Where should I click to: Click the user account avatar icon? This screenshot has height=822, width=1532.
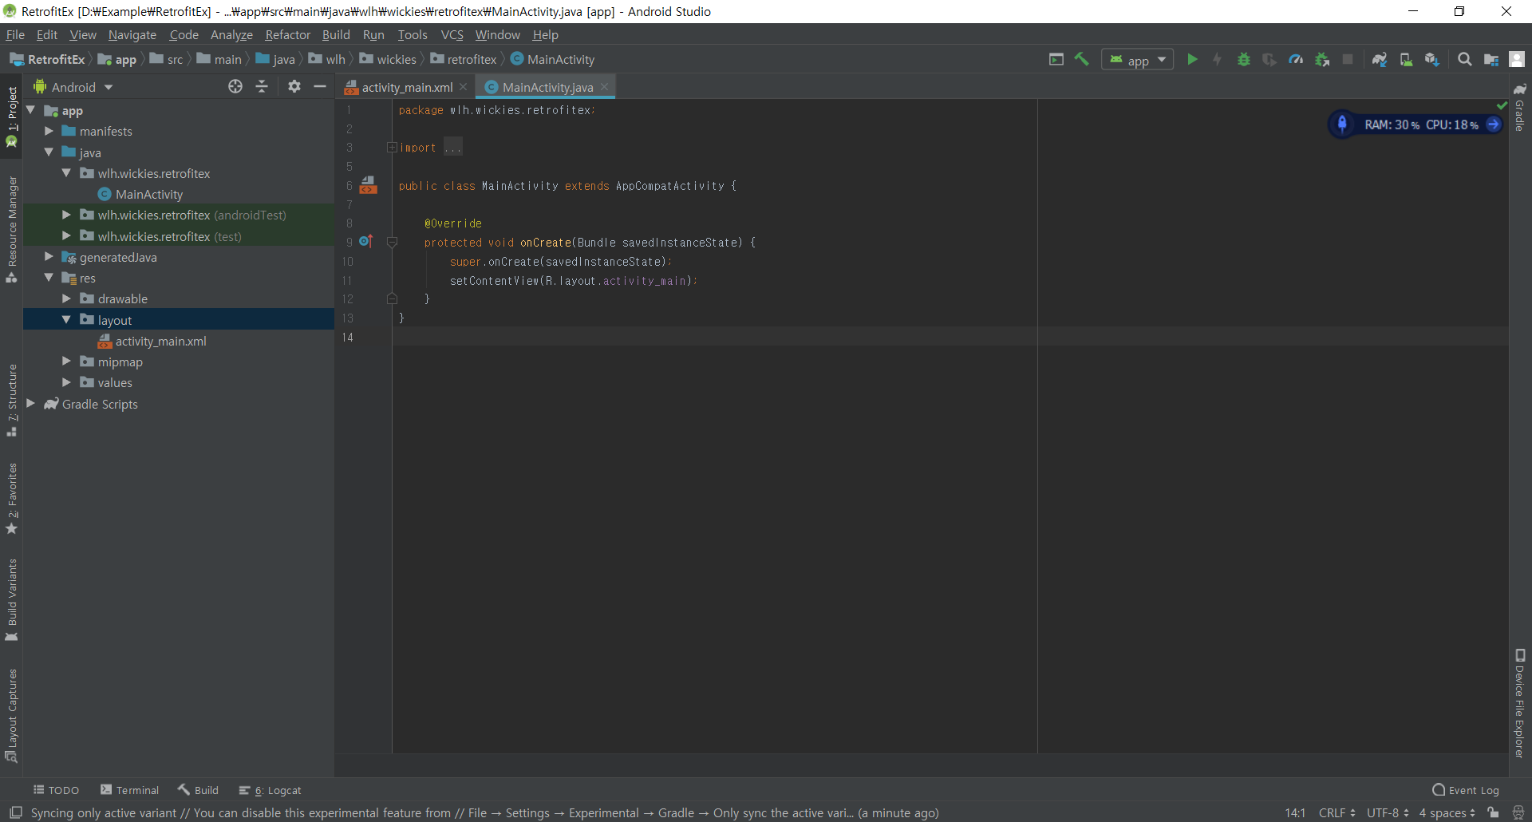1518,59
